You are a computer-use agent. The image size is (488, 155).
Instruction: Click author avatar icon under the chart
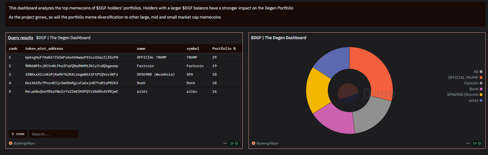253,143
